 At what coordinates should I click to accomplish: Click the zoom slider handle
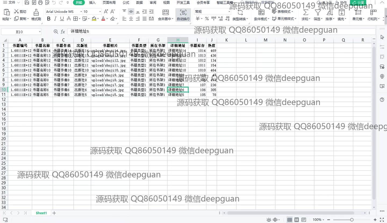tap(352, 220)
